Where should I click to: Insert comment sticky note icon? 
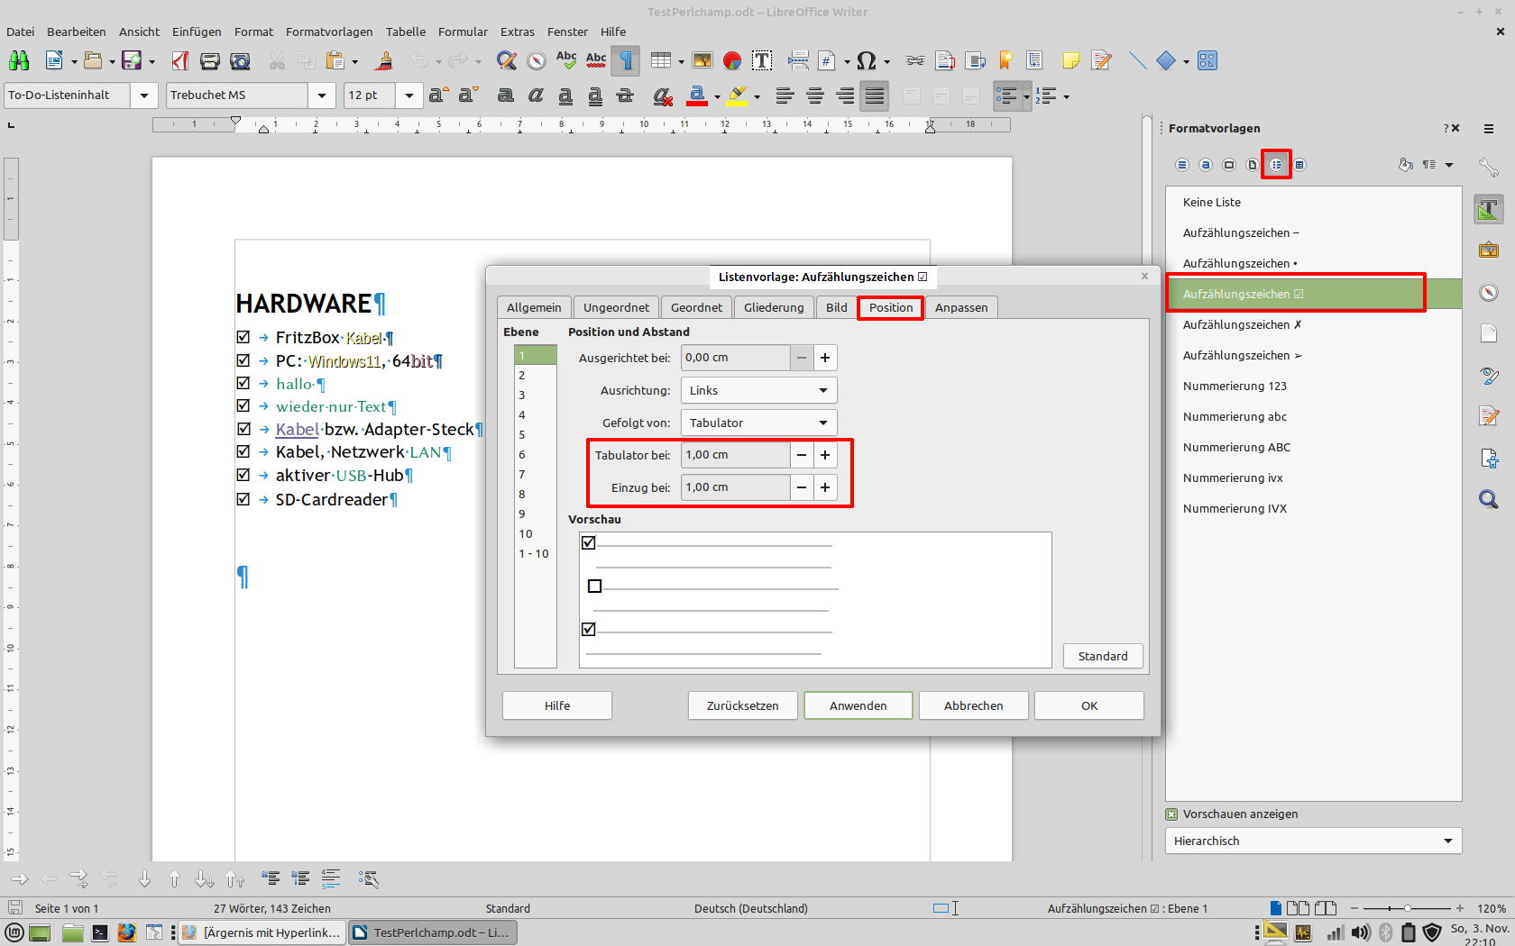tap(1071, 60)
